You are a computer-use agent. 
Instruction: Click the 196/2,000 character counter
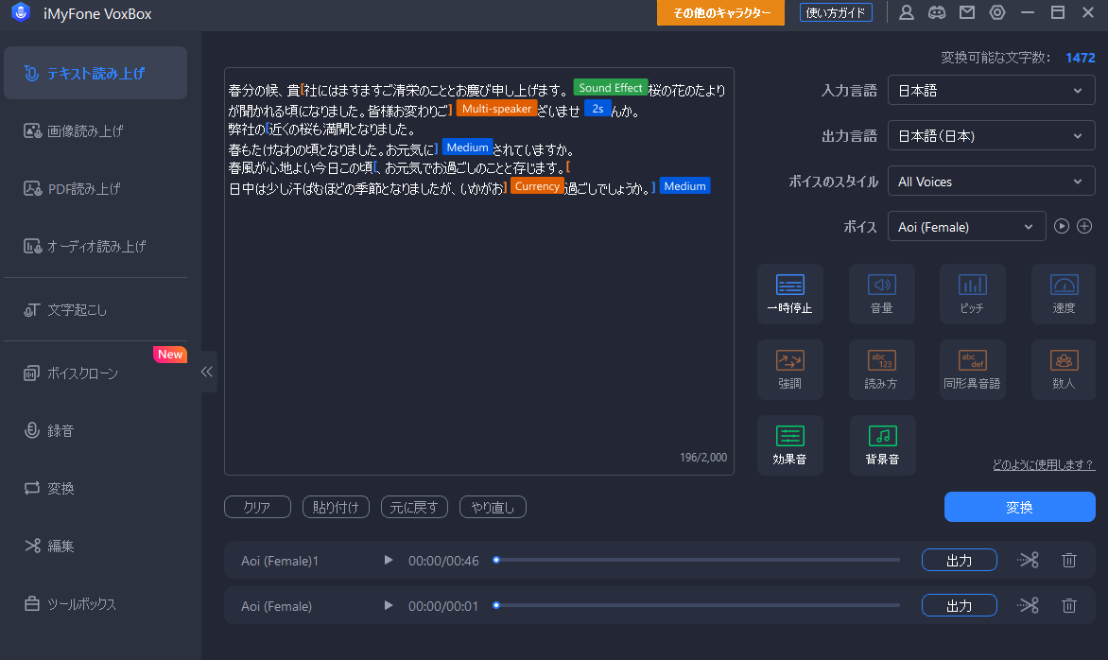tap(703, 458)
